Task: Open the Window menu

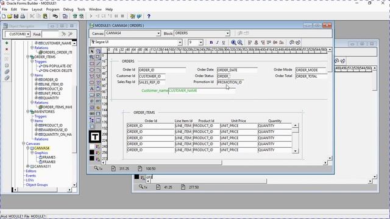Action: click(x=95, y=10)
